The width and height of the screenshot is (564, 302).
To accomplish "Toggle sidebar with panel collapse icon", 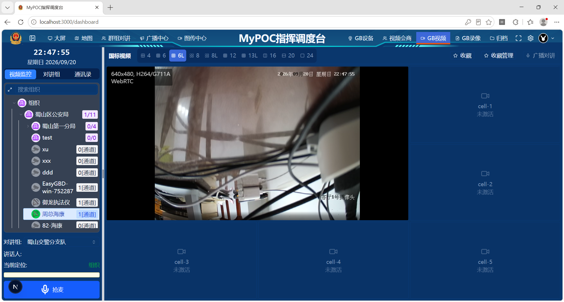I will point(33,38).
